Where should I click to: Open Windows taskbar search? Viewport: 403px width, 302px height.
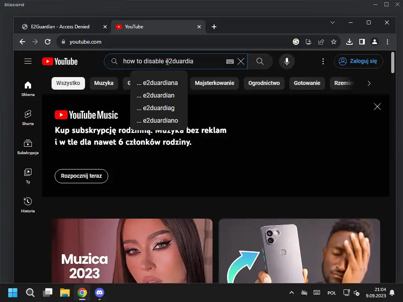point(30,293)
